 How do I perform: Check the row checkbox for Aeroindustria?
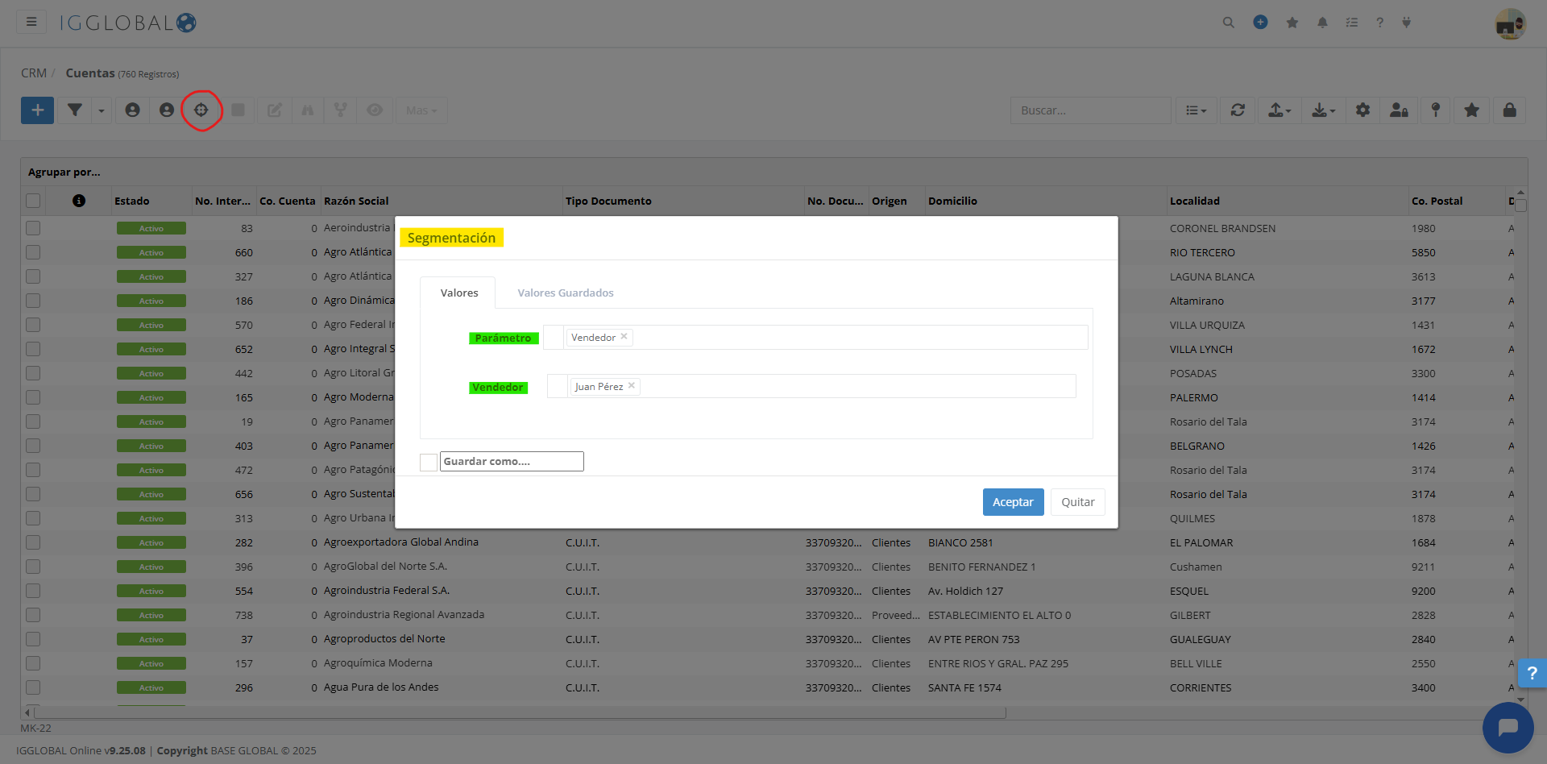tap(33, 228)
